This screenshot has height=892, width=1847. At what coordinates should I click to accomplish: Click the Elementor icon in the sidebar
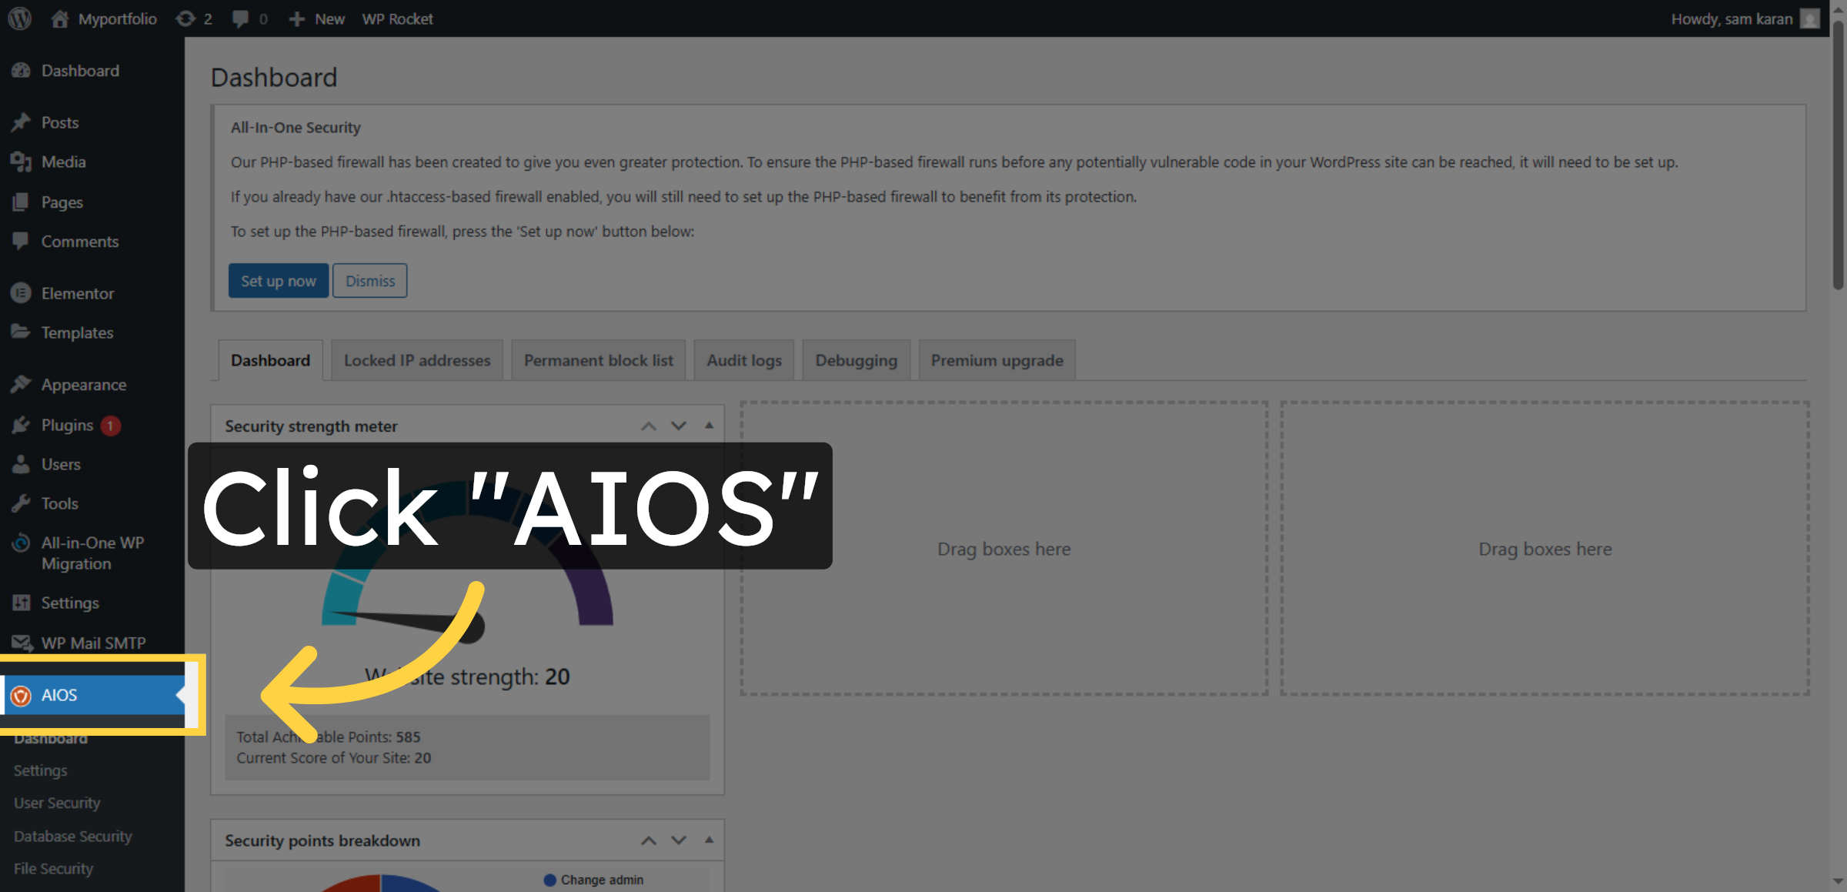coord(22,293)
